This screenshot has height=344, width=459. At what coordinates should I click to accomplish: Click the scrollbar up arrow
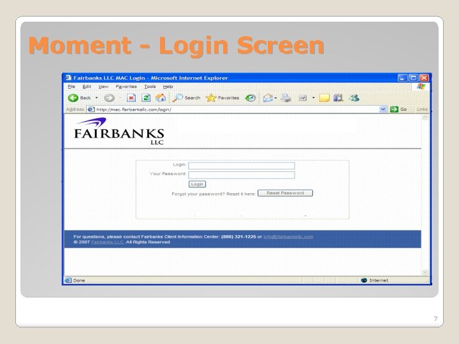425,118
